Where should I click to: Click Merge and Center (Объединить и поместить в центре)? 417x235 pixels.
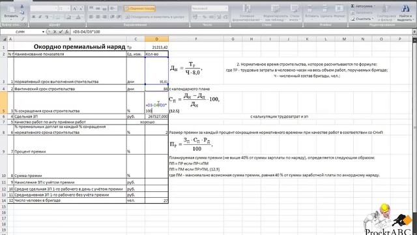point(154,17)
